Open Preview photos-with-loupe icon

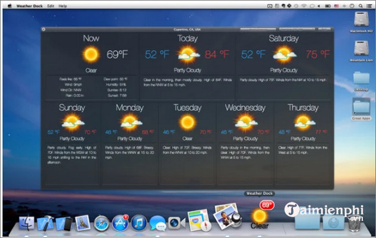(227, 217)
